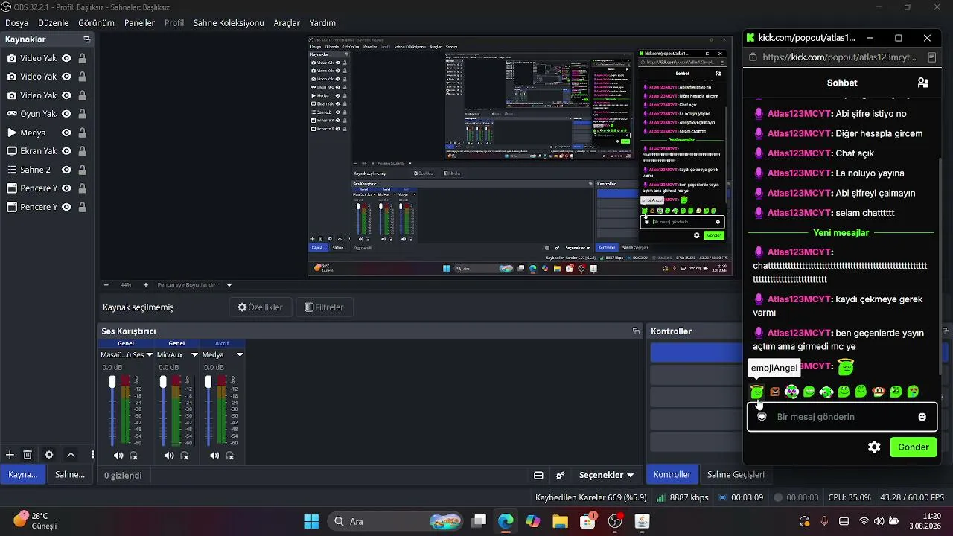Mute the Mic/Aux speaker icon
This screenshot has height=536, width=953.
[170, 456]
